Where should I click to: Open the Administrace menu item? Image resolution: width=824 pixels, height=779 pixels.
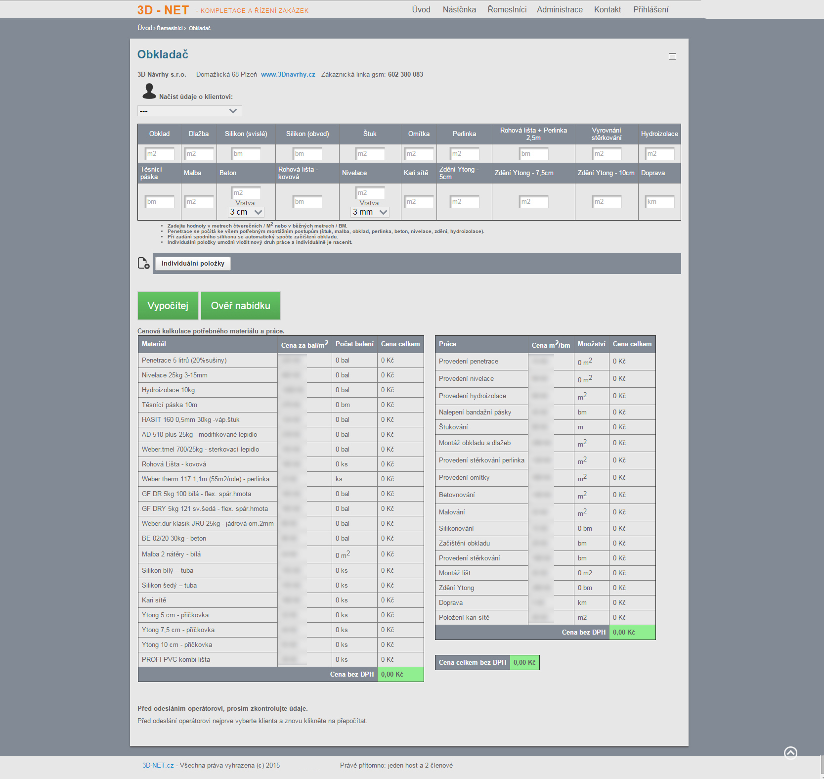[560, 9]
